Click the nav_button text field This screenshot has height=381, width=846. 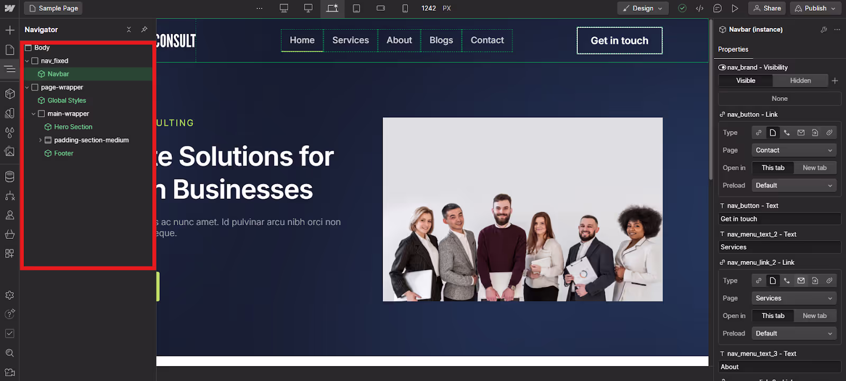tap(779, 219)
